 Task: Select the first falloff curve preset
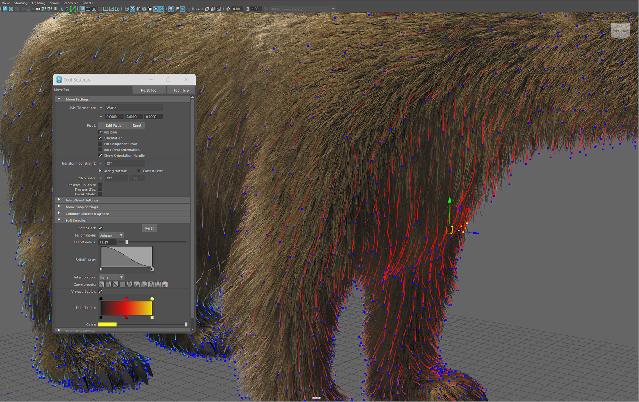click(x=101, y=284)
